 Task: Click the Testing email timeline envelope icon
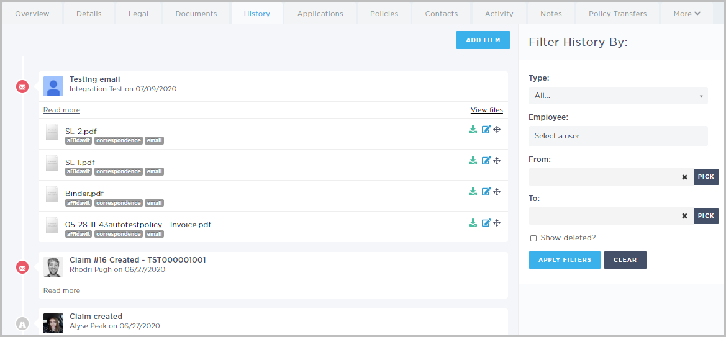point(22,87)
